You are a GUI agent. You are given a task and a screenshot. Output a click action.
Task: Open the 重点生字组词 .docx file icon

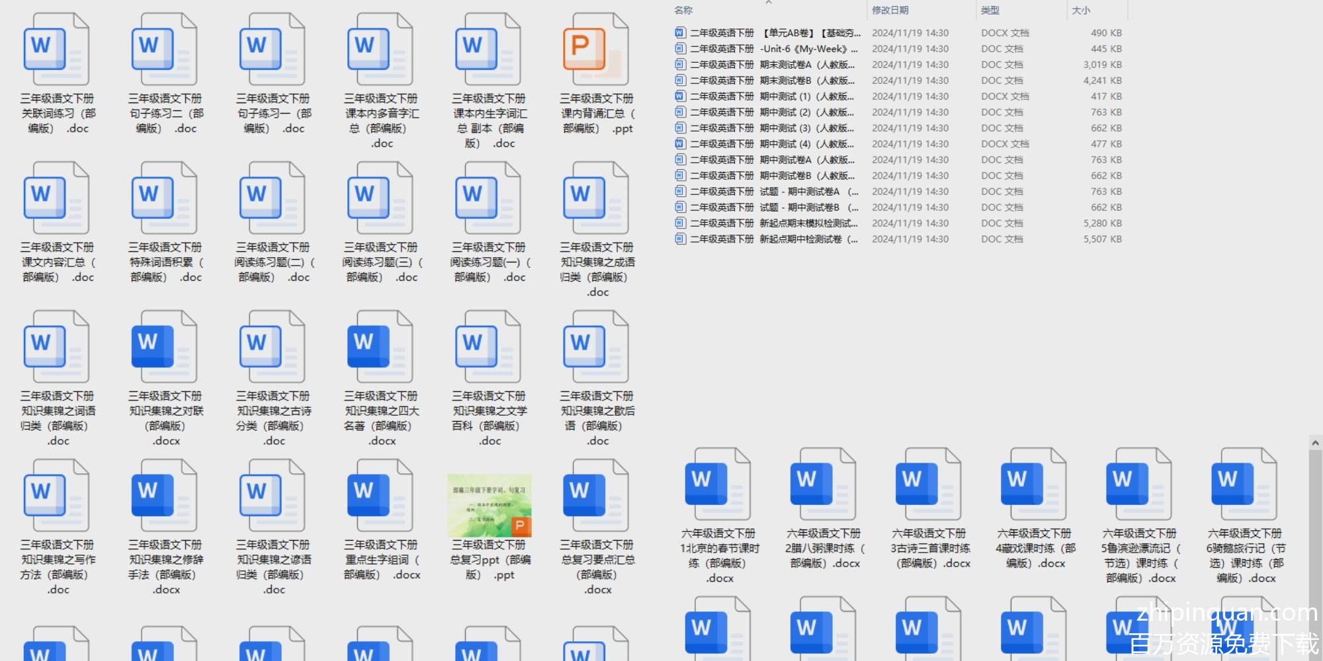(x=380, y=496)
